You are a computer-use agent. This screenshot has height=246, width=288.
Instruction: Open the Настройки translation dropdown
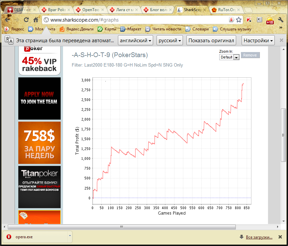[258, 40]
